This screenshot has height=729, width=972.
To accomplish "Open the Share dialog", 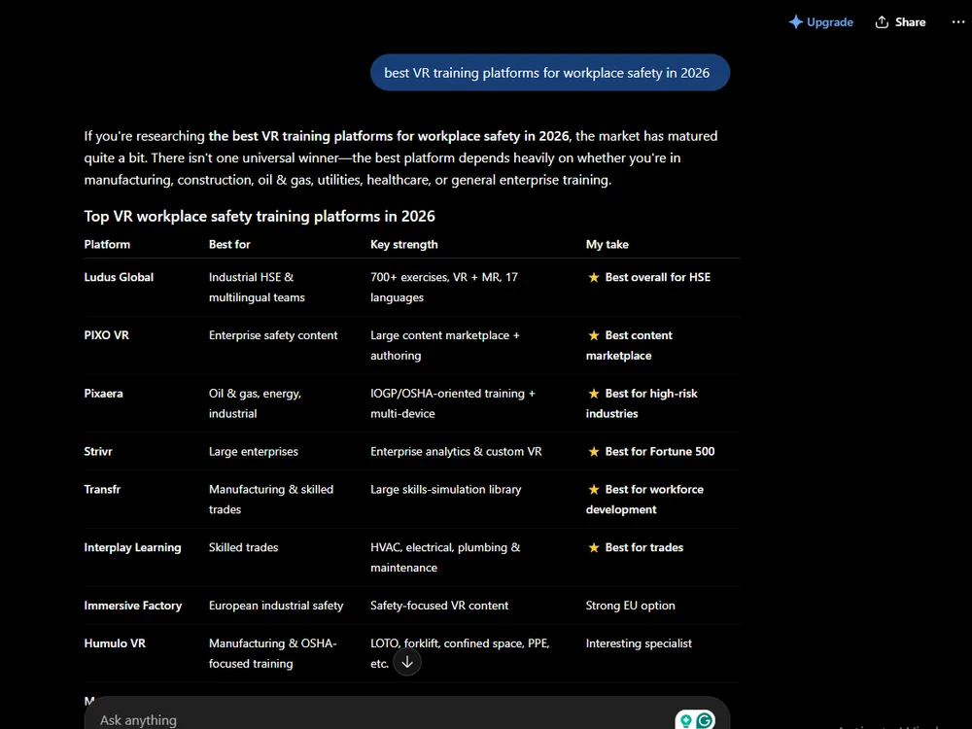I will (900, 22).
